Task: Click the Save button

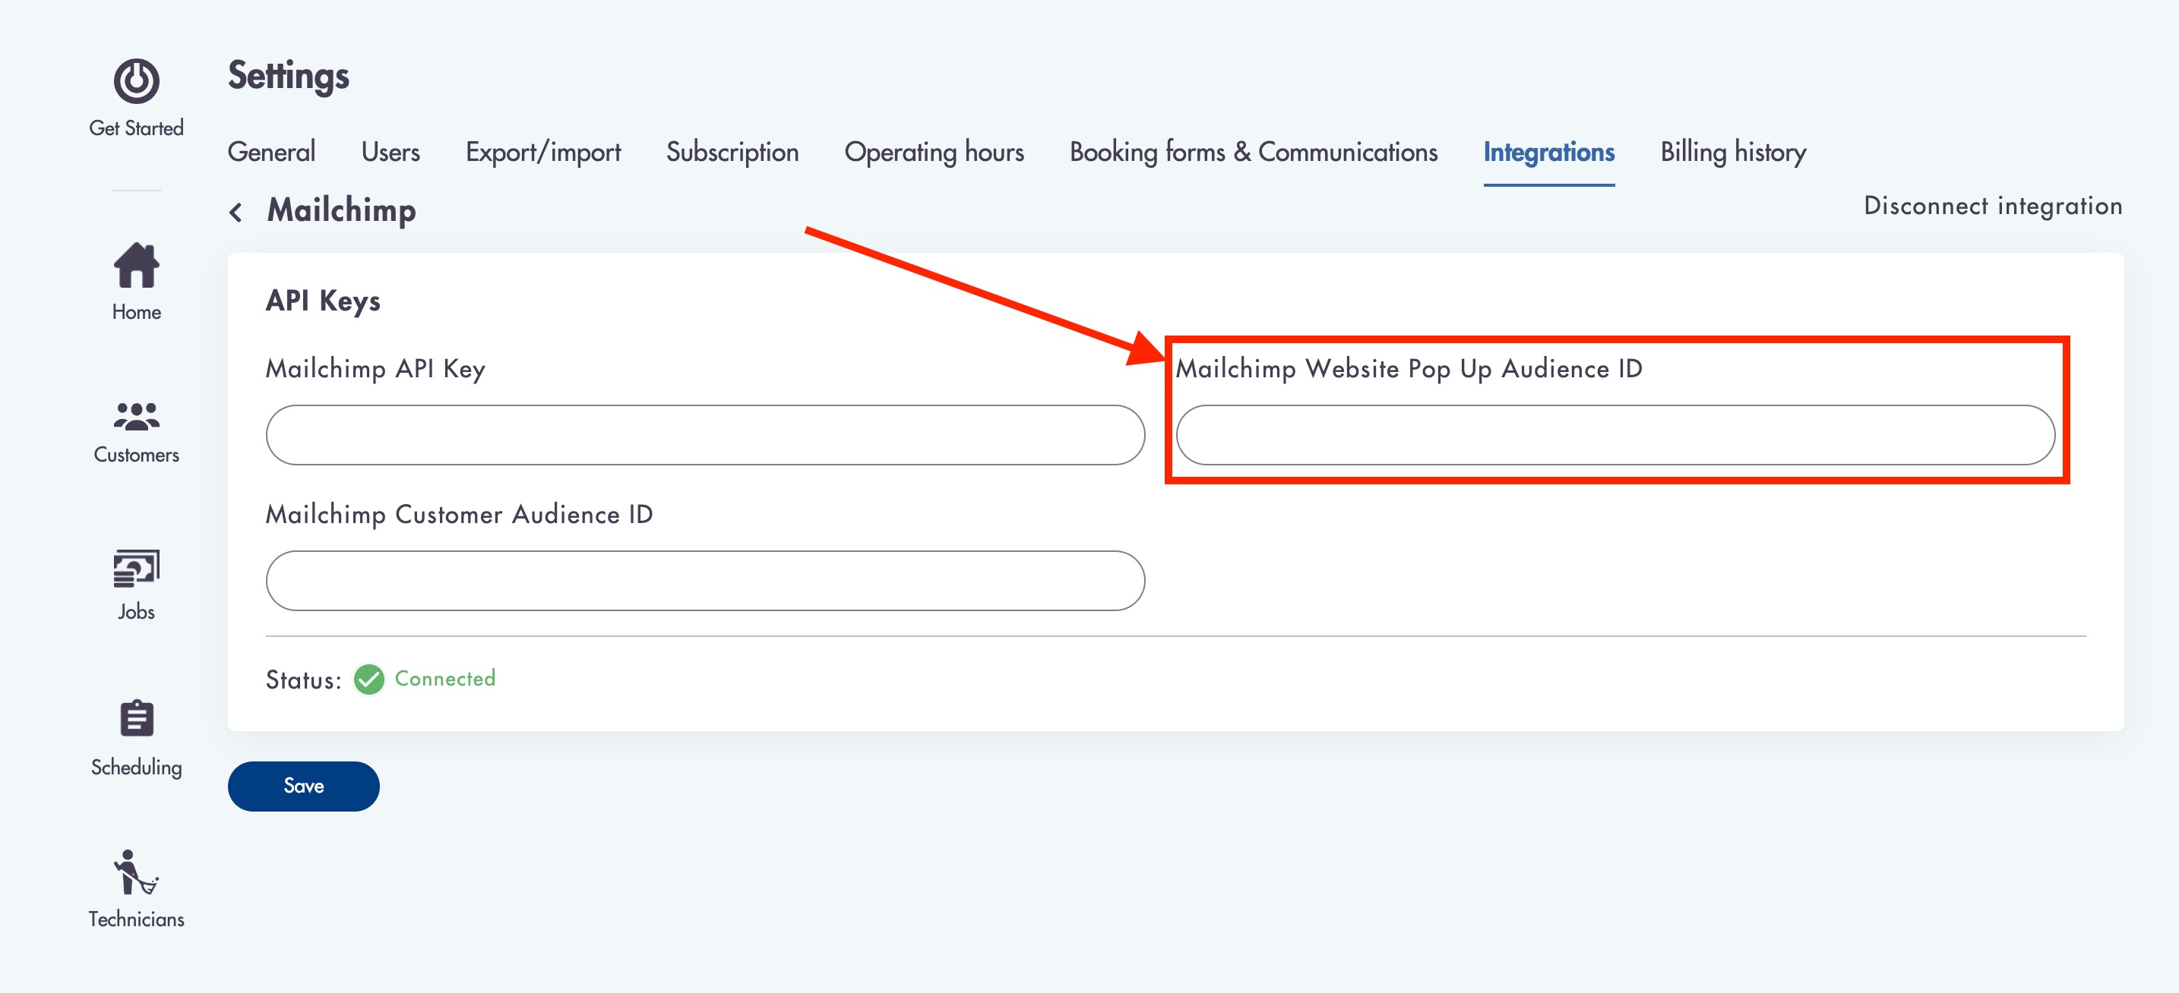Action: pyautogui.click(x=304, y=786)
